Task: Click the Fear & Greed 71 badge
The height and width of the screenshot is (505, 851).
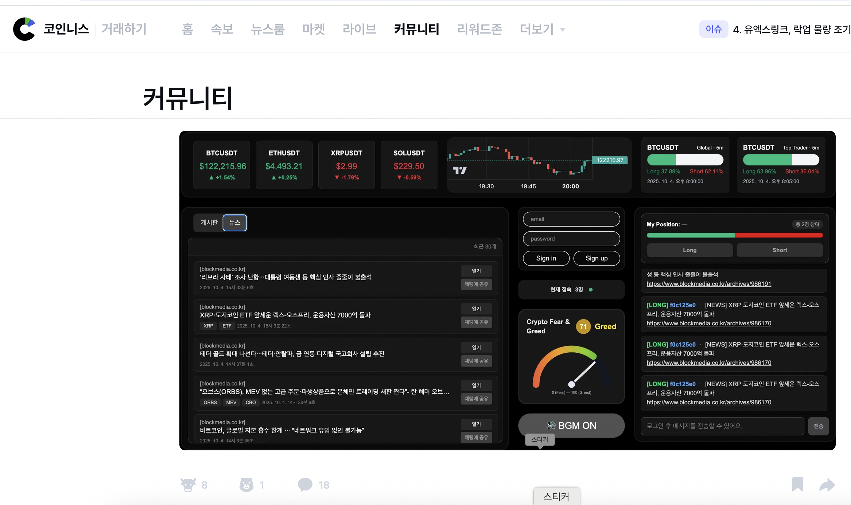Action: (x=583, y=326)
